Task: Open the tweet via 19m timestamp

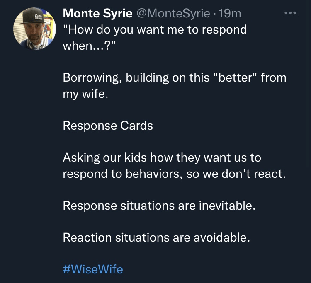Action: coord(230,14)
